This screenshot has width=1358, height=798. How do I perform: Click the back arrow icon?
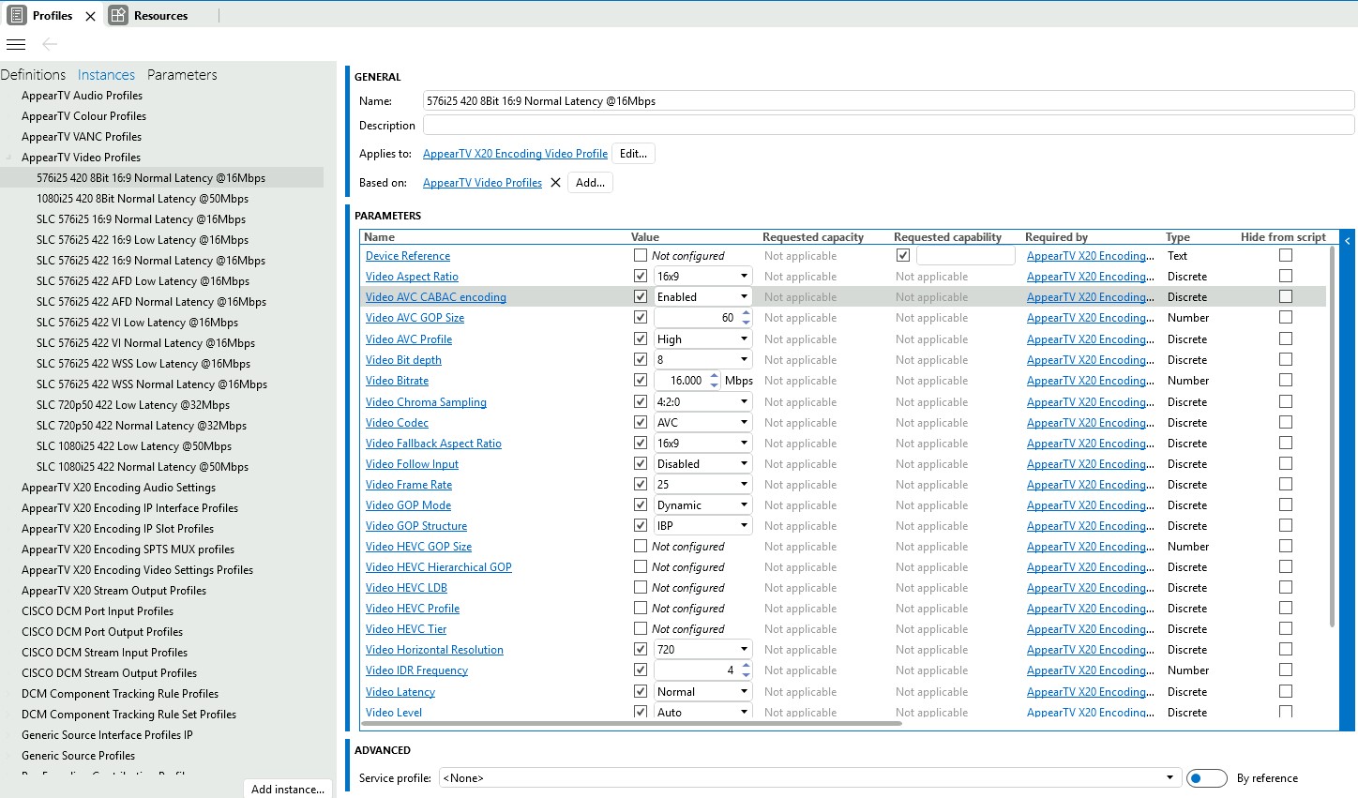tap(50, 44)
